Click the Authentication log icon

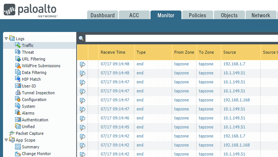(x=18, y=119)
